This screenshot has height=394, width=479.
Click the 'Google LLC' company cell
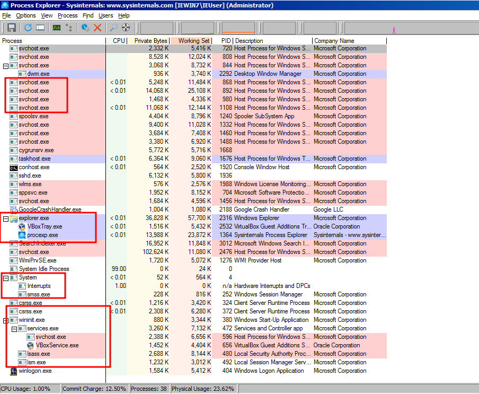[x=329, y=209]
